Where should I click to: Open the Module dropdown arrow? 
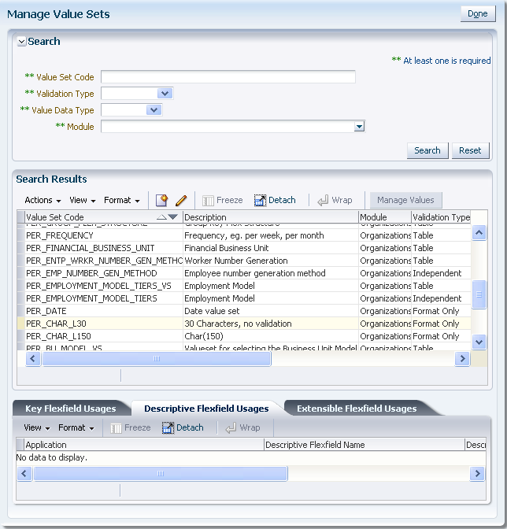(x=359, y=127)
